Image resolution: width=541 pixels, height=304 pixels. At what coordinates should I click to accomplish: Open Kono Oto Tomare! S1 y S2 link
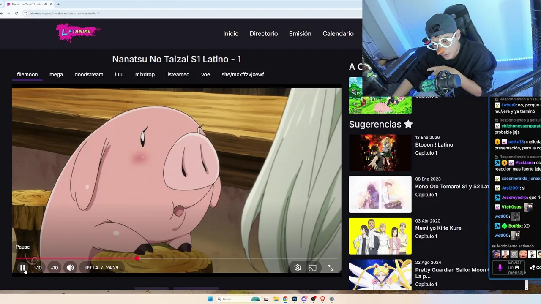[452, 187]
